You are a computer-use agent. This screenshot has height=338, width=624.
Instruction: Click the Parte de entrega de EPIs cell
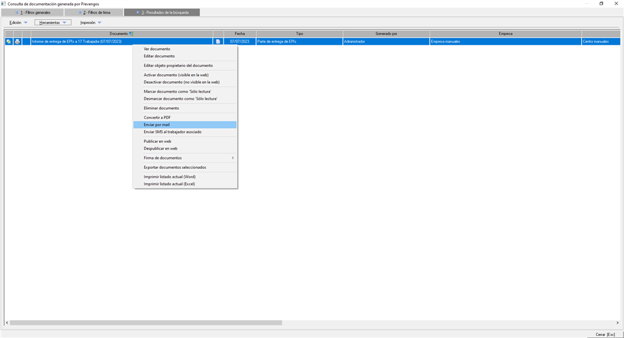tap(299, 42)
